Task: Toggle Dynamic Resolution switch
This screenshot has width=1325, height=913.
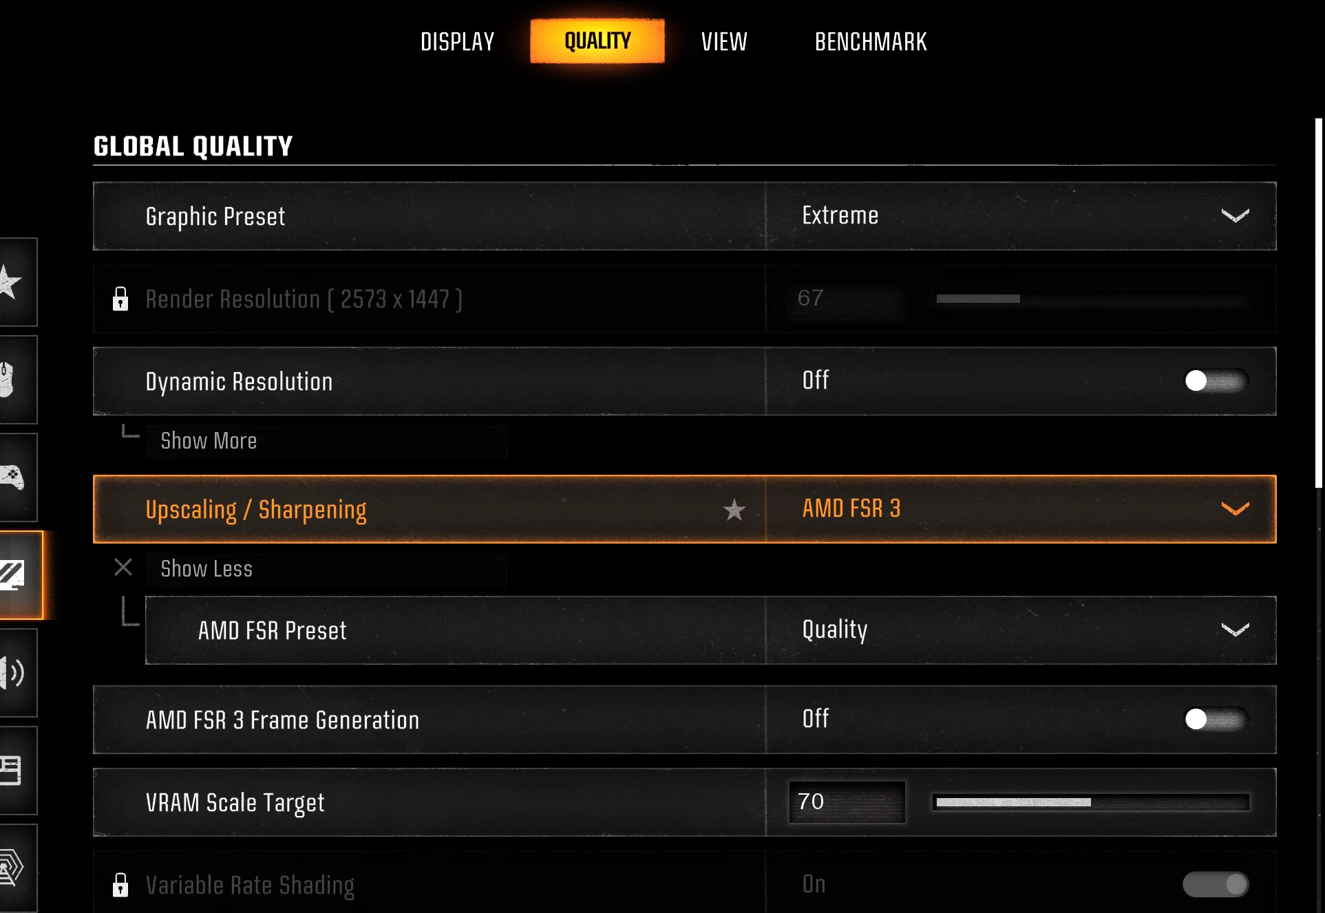Action: point(1215,380)
